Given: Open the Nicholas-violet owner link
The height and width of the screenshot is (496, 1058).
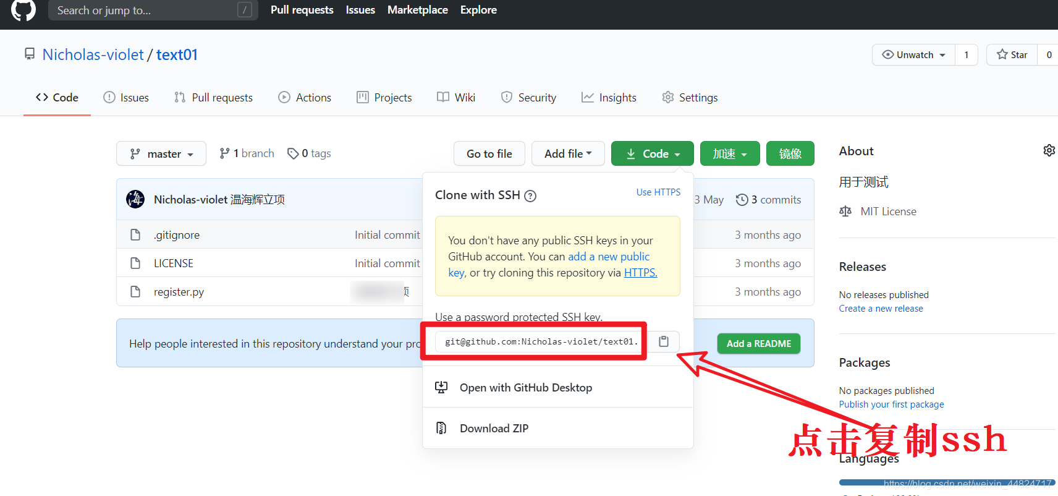Looking at the screenshot, I should tap(93, 54).
